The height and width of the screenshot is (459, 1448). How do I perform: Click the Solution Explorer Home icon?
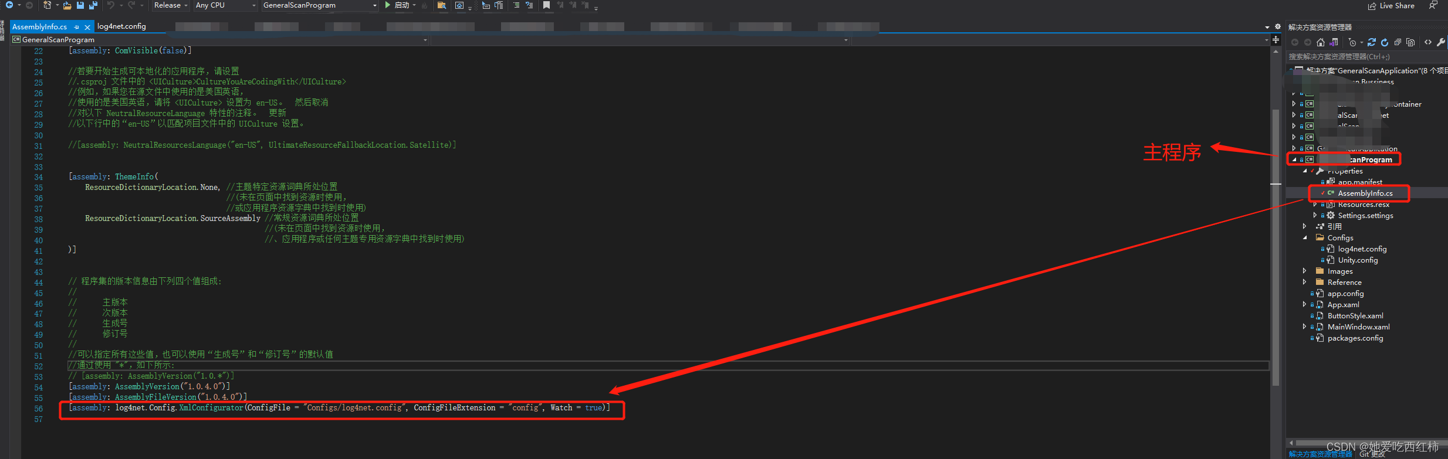(x=1321, y=42)
